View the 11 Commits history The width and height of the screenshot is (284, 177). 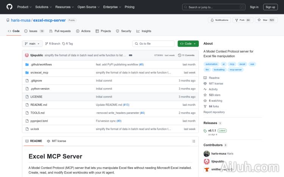[186, 55]
